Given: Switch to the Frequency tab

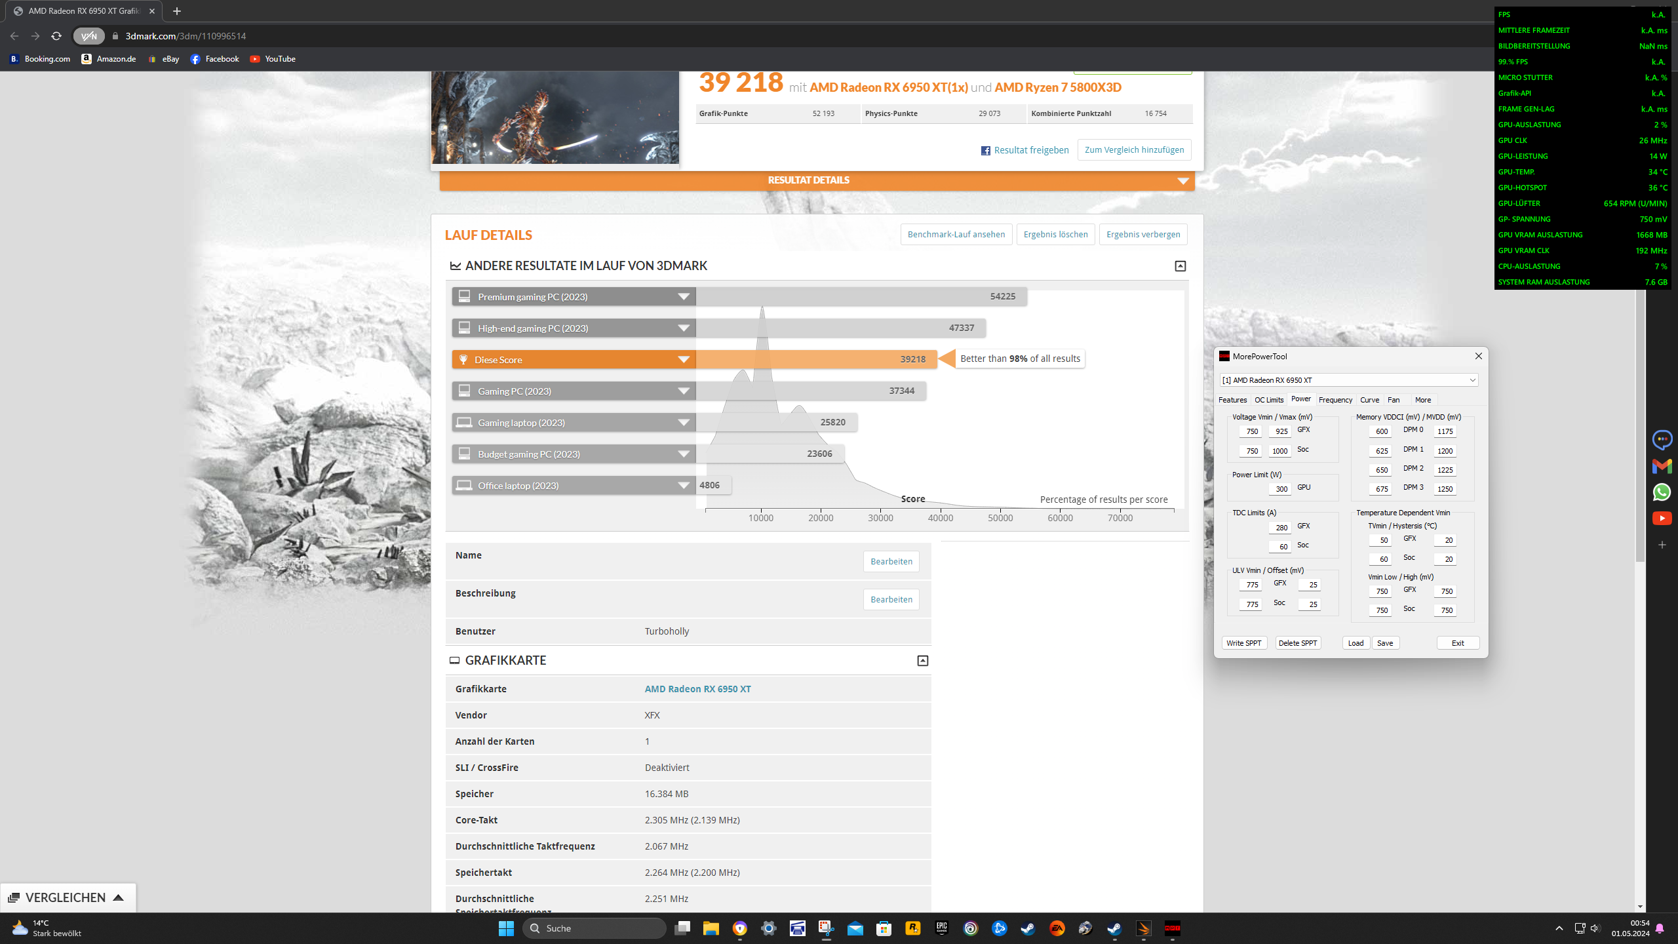Looking at the screenshot, I should tap(1335, 400).
